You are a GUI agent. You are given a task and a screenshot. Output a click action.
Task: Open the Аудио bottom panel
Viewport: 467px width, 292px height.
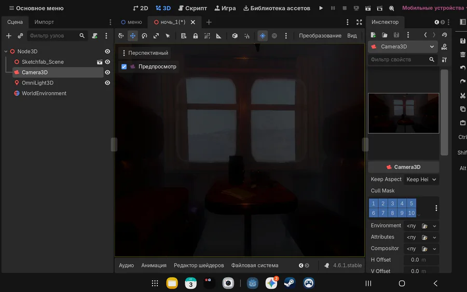click(126, 265)
